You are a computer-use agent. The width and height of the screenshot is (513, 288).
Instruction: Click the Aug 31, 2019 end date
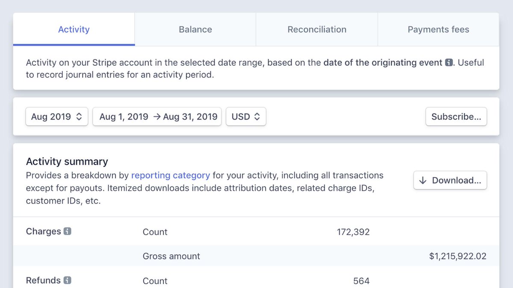(x=190, y=116)
